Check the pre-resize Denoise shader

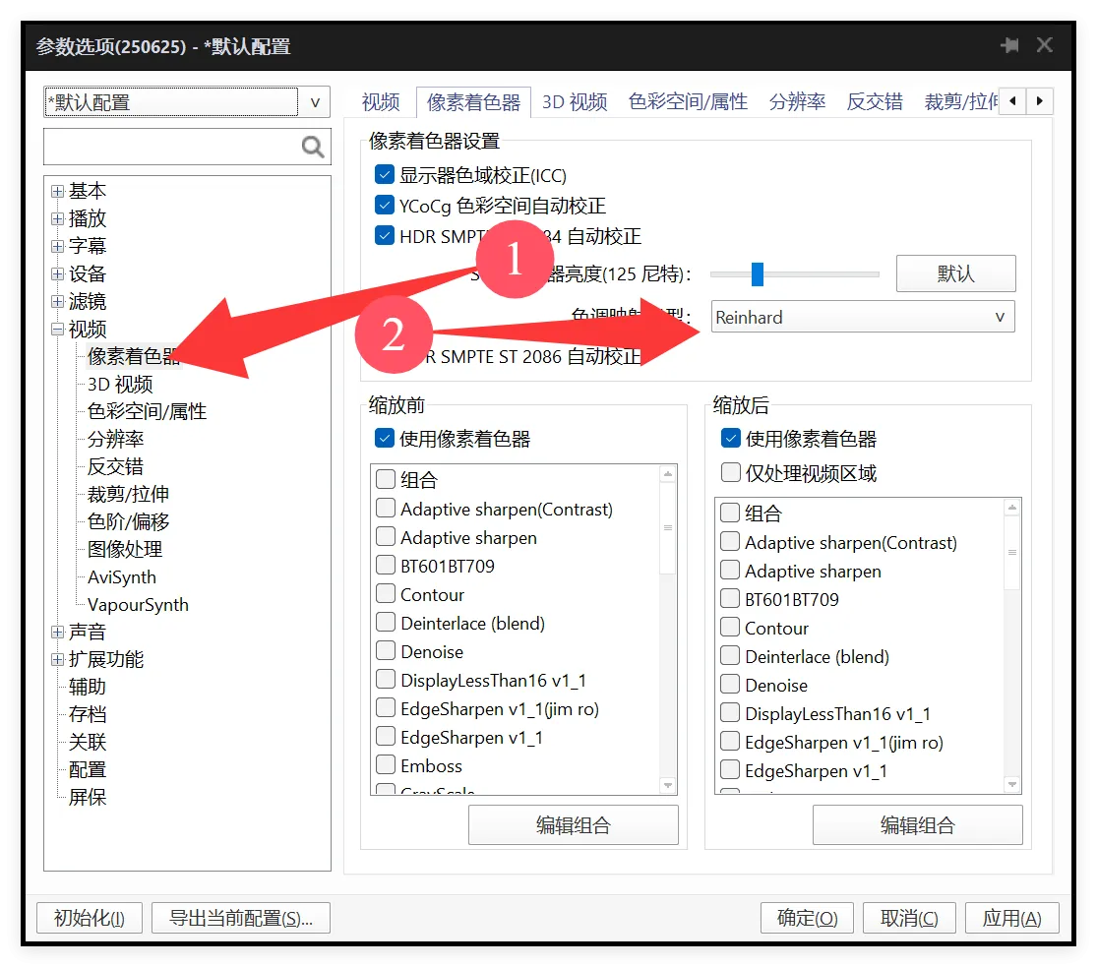point(386,651)
